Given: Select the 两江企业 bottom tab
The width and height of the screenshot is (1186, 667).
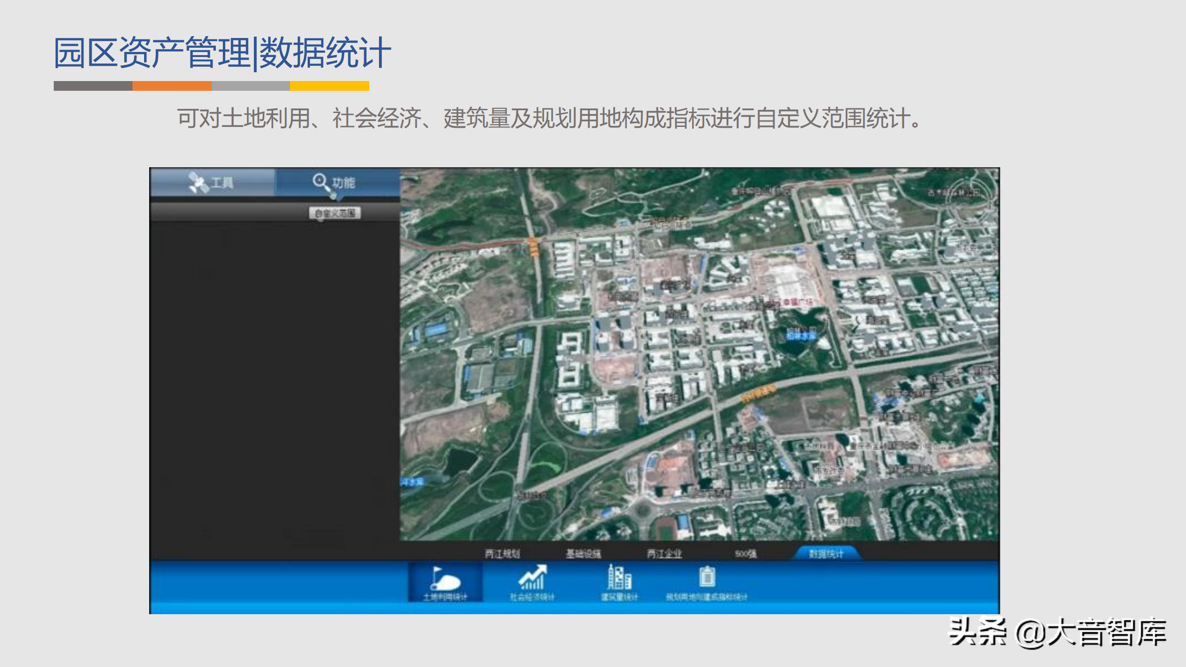Looking at the screenshot, I should point(664,554).
